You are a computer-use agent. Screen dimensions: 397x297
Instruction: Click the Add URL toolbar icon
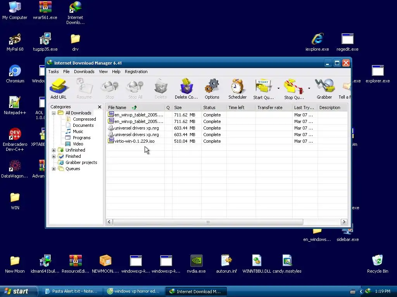[59, 89]
